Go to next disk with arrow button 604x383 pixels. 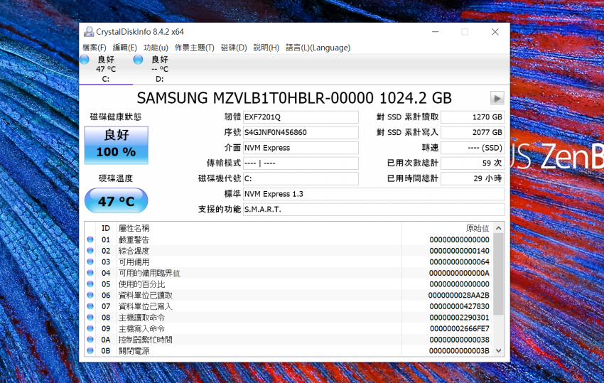497,98
